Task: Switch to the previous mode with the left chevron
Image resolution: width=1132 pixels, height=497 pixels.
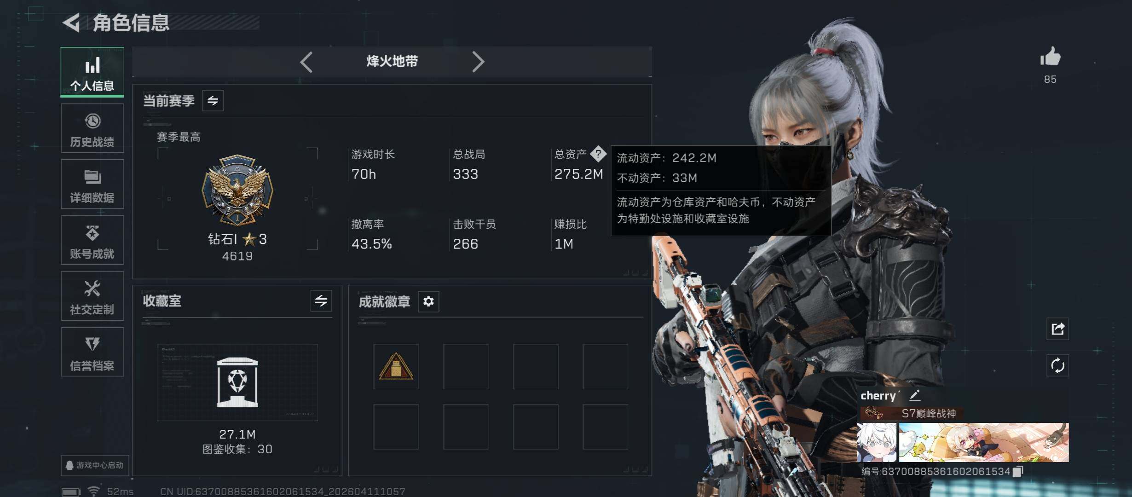Action: 306,62
